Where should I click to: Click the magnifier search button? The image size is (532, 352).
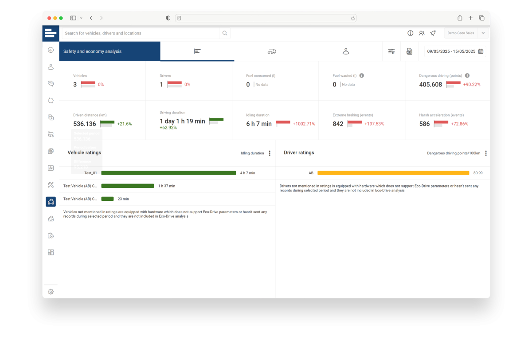tap(225, 33)
